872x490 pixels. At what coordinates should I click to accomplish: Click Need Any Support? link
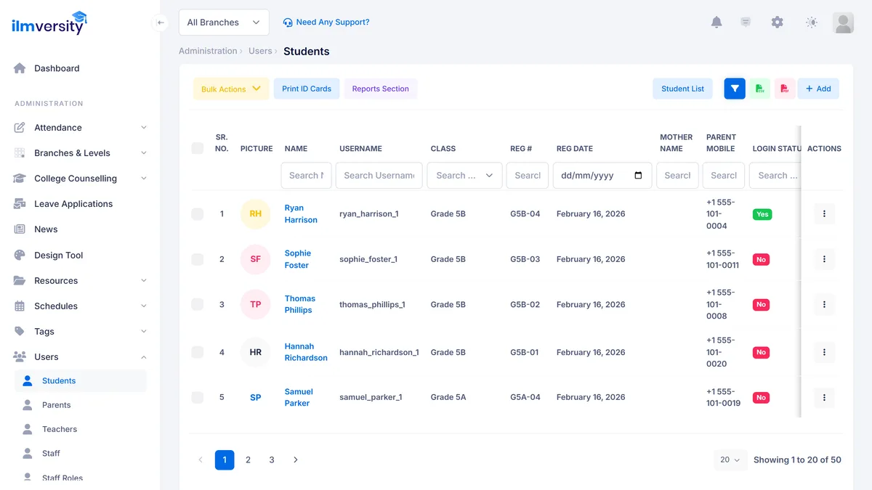coord(326,23)
